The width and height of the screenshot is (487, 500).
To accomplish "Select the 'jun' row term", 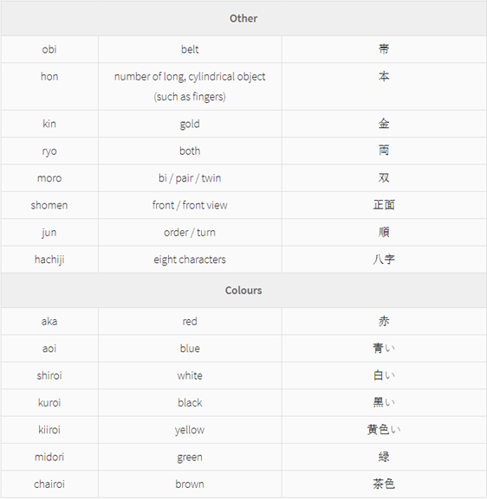I will [x=49, y=233].
